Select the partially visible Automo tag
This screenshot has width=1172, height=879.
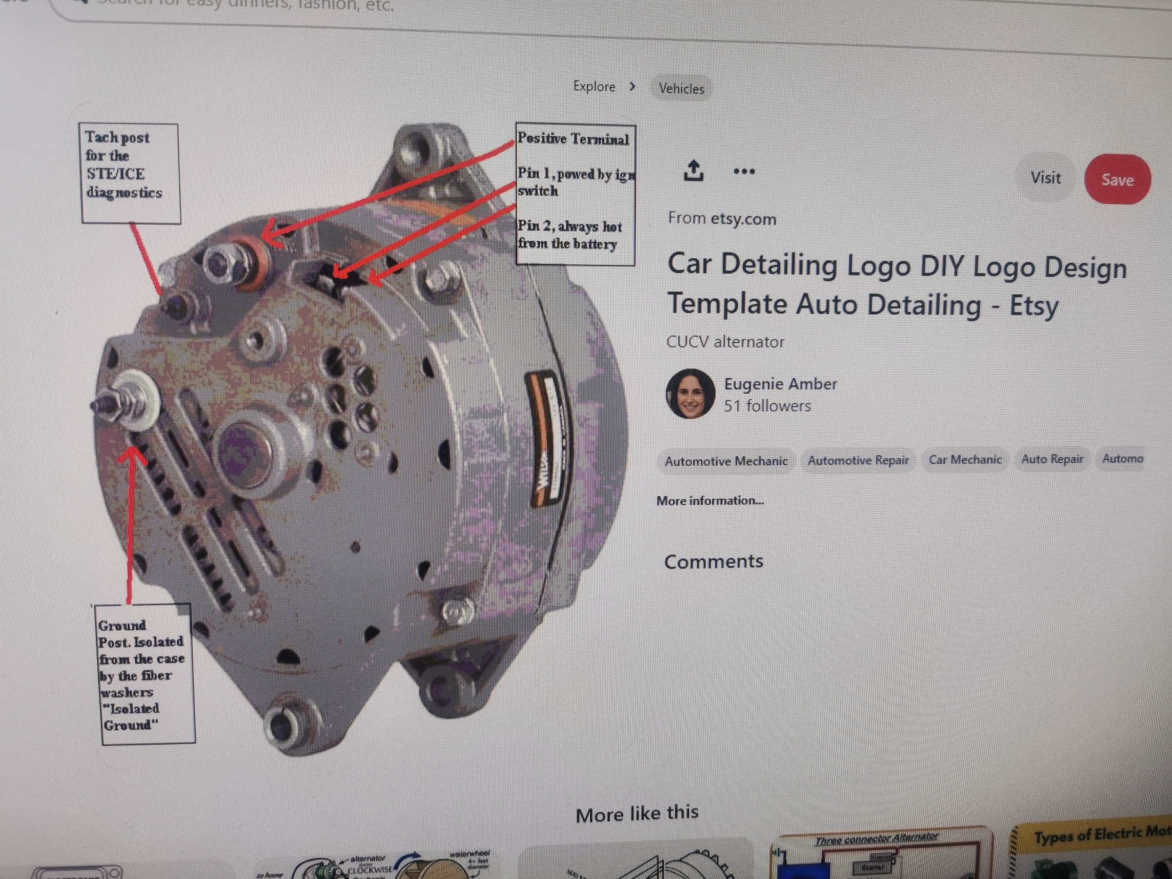[1122, 458]
